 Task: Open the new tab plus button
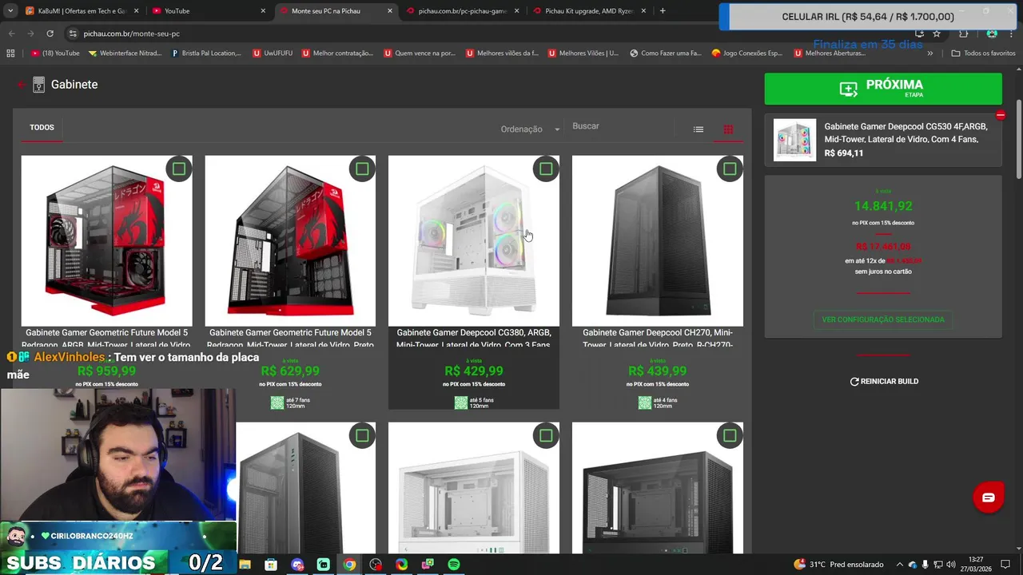click(x=663, y=11)
